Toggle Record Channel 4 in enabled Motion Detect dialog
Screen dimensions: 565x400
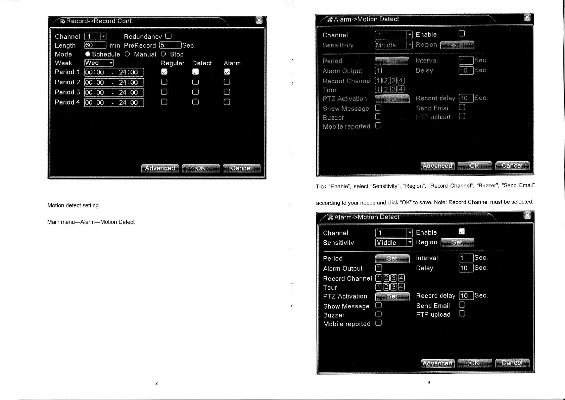tap(401, 278)
